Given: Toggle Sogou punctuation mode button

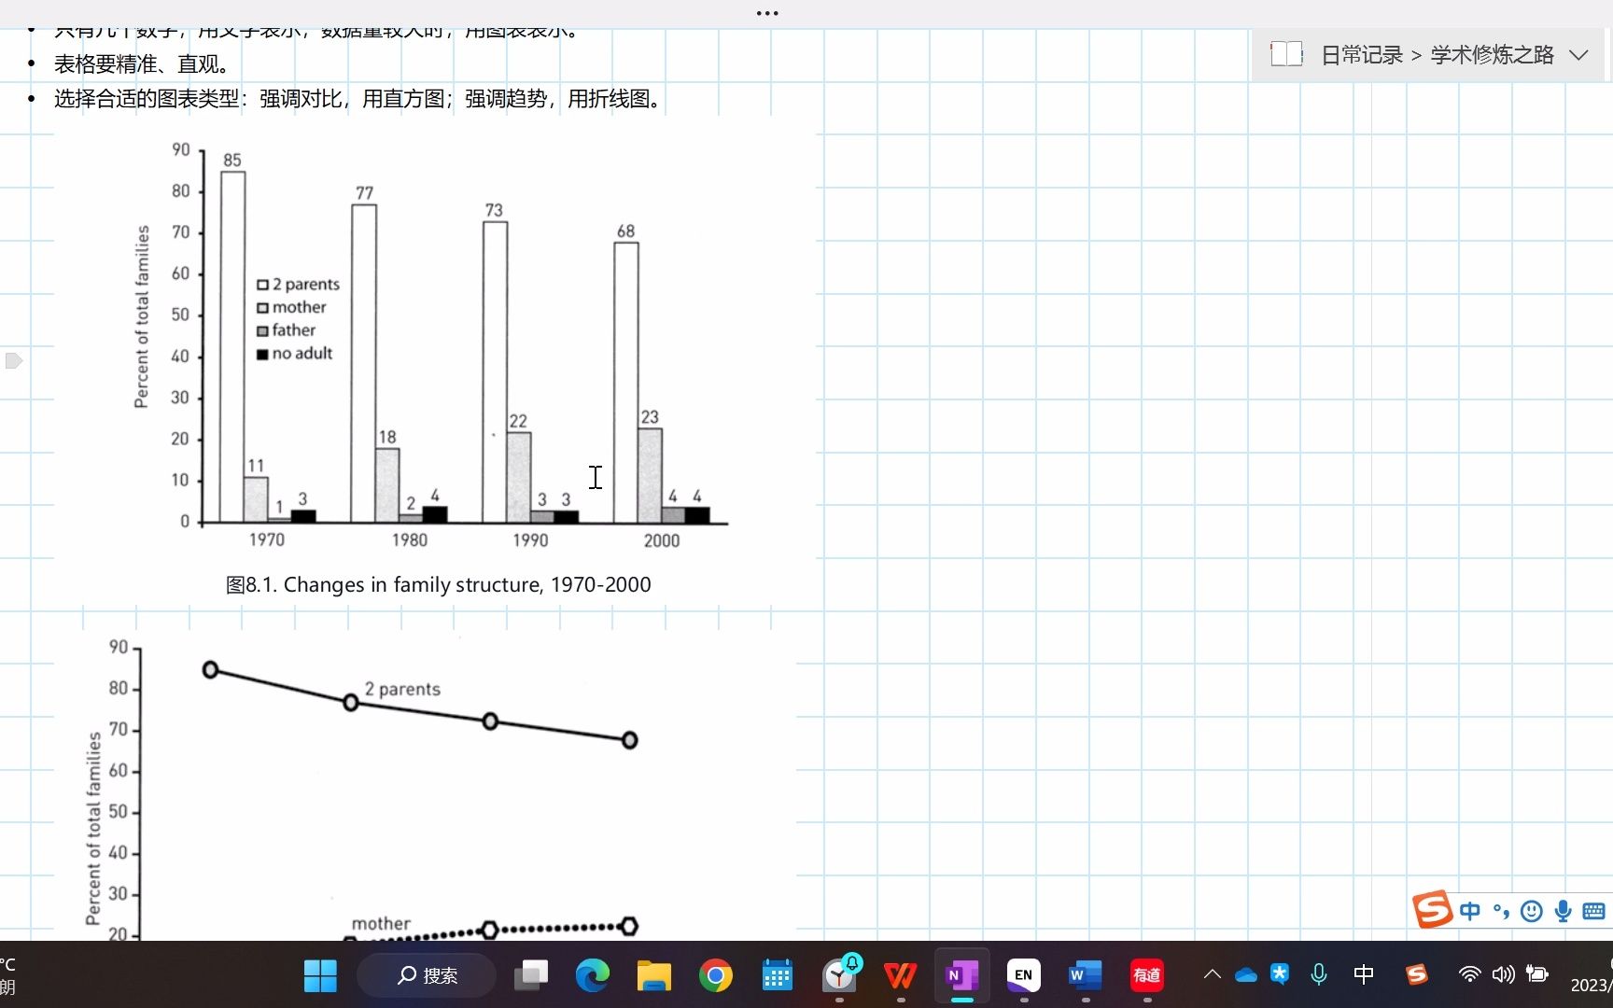Looking at the screenshot, I should [x=1501, y=911].
